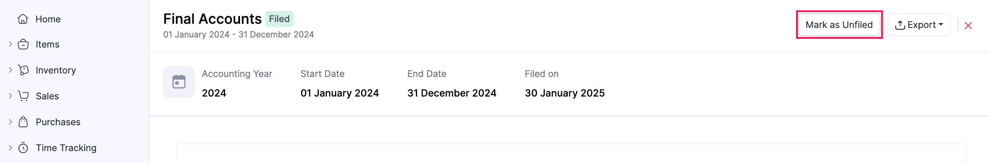This screenshot has height=163, width=989.
Task: Click the Items basket icon
Action: click(x=23, y=44)
